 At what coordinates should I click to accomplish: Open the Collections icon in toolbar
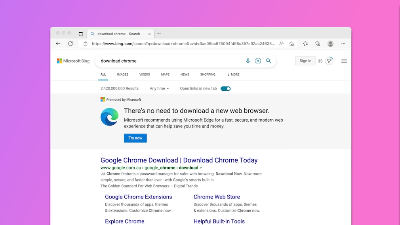coord(318,44)
